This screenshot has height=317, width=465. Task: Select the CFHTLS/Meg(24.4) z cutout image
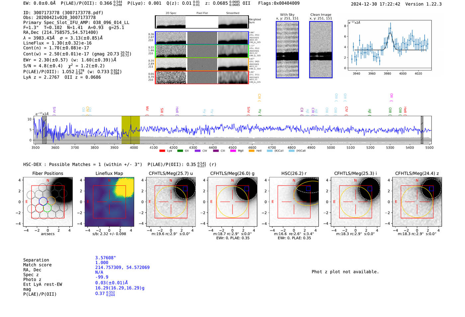(417, 202)
